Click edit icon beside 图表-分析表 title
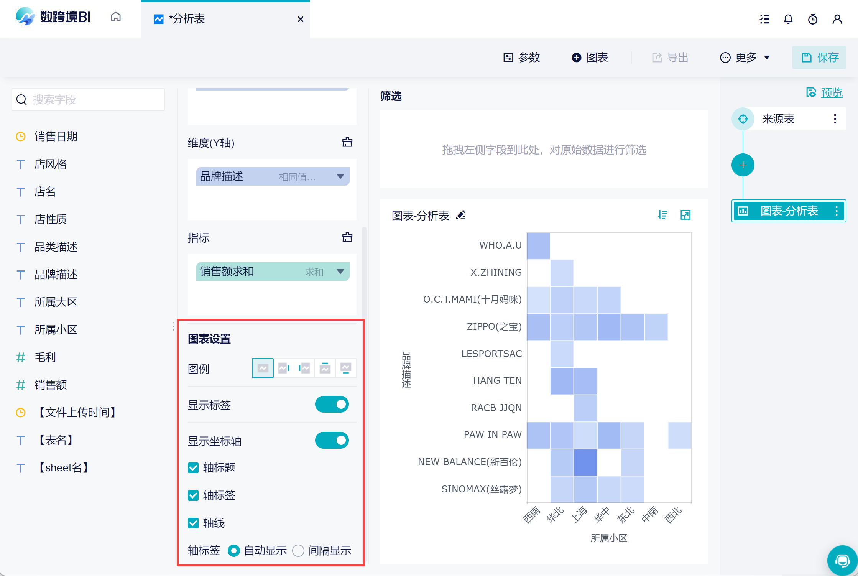Viewport: 858px width, 576px height. coord(461,215)
